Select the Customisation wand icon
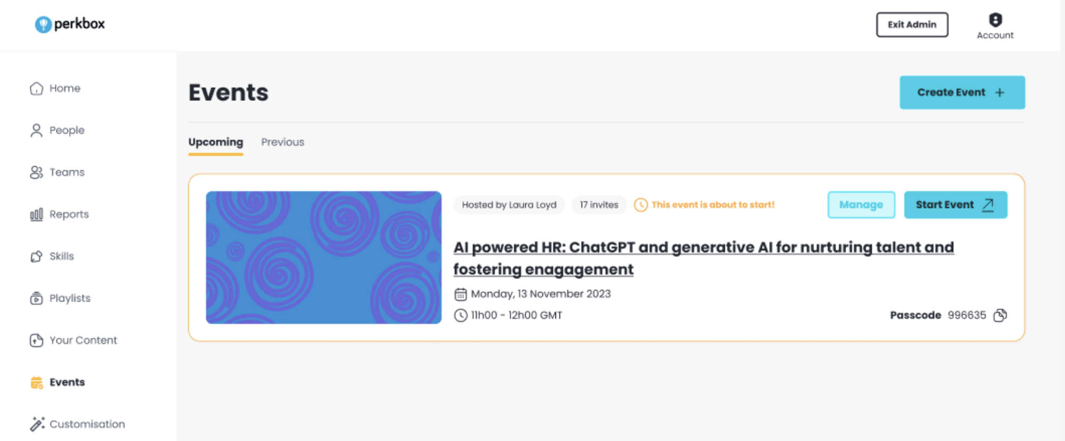The height and width of the screenshot is (441, 1065). pos(37,424)
